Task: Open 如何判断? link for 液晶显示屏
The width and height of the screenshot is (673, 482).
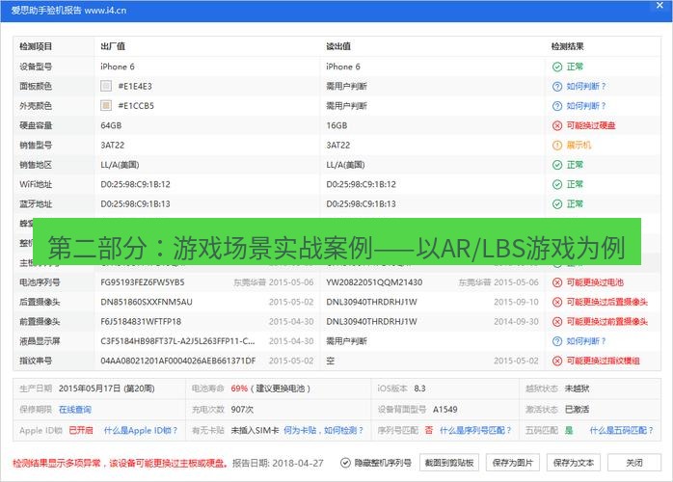Action: 586,341
